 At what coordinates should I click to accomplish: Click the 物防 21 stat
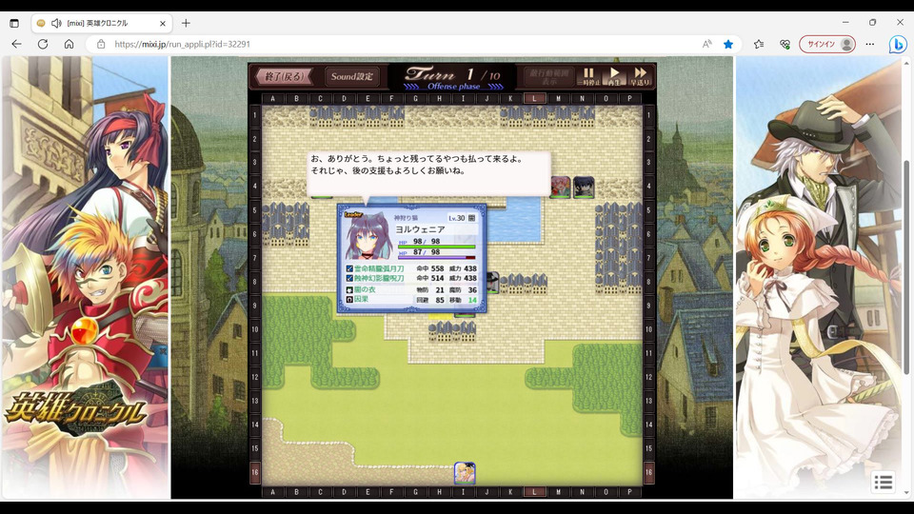[430, 289]
